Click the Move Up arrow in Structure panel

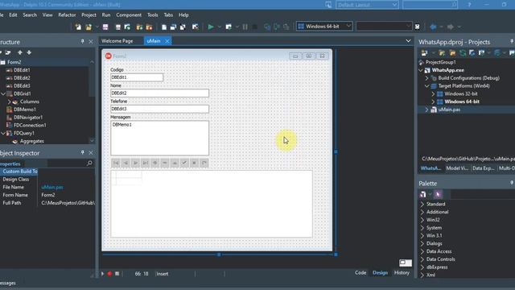coord(20,52)
